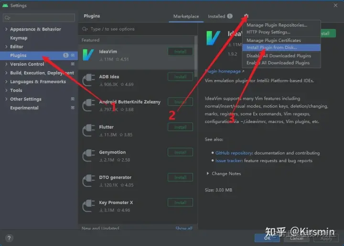
Task: Install the Android ButterKnife Zelezny plugin
Action: 180,102
